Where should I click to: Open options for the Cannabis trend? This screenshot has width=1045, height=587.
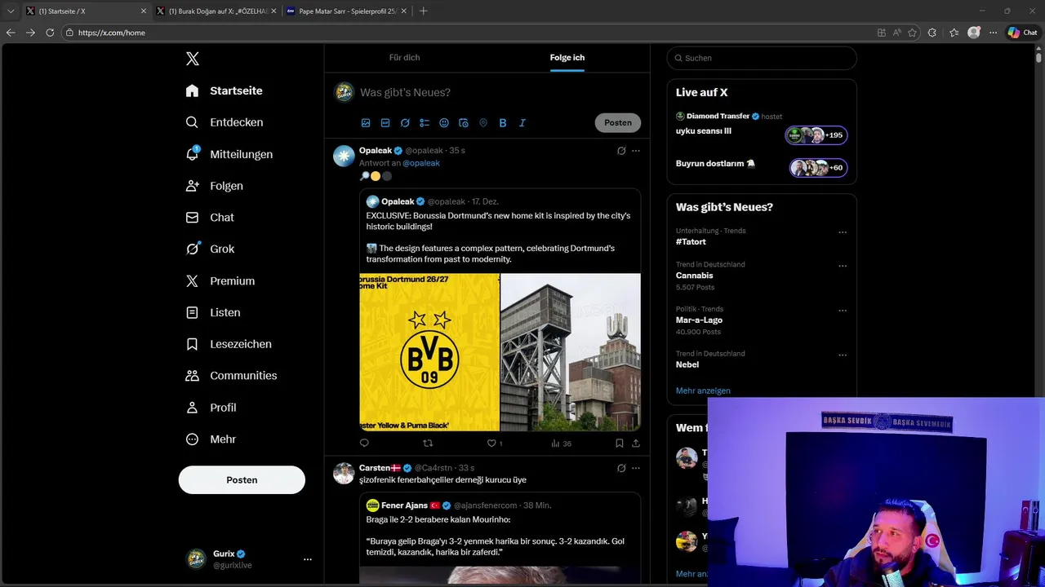tap(843, 266)
